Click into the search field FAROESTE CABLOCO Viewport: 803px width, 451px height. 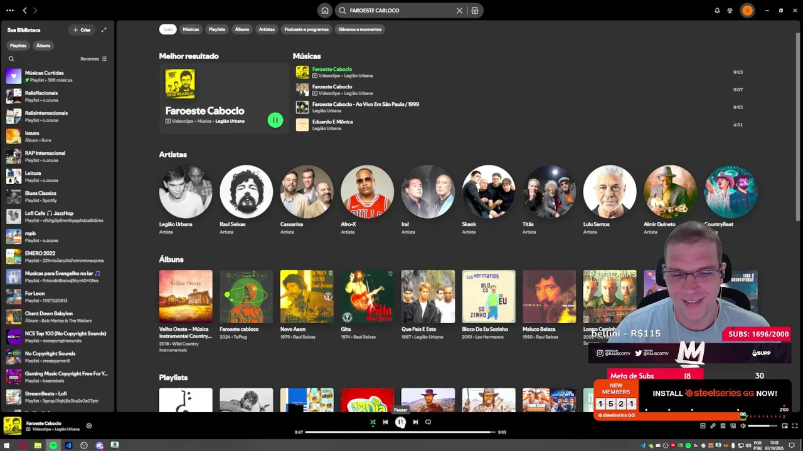(x=400, y=11)
